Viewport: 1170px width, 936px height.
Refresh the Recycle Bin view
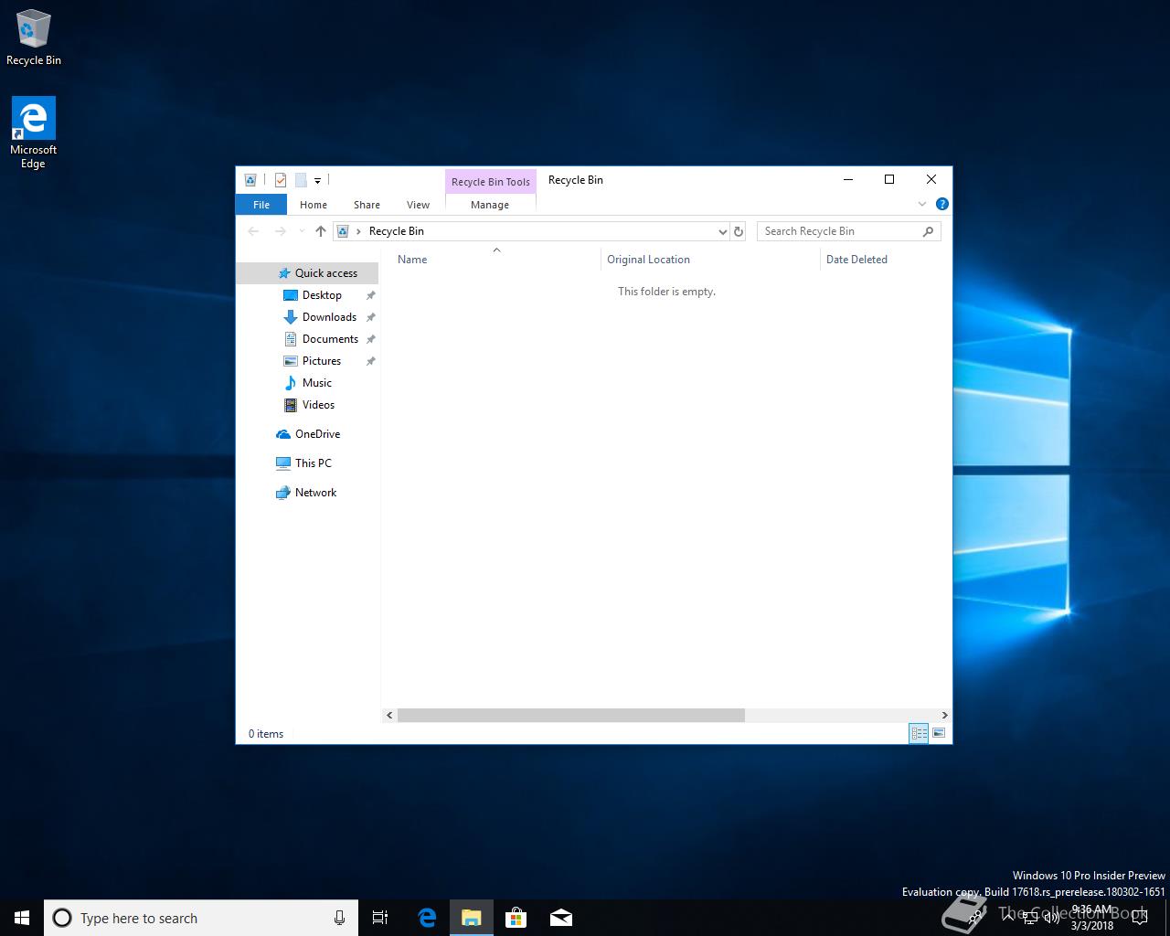point(739,231)
